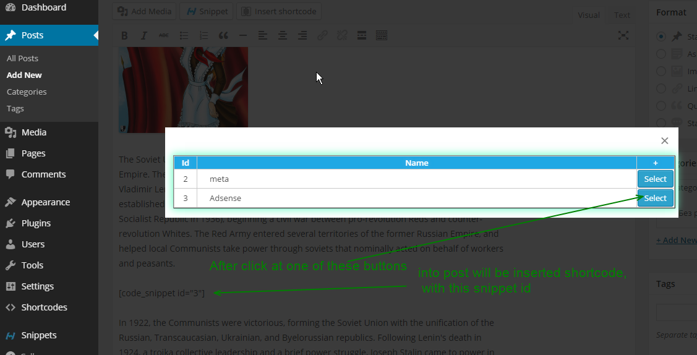This screenshot has height=355, width=697.
Task: Insert a bulleted list
Action: tap(184, 35)
